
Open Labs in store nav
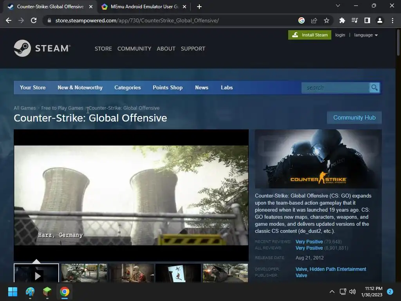tap(227, 87)
